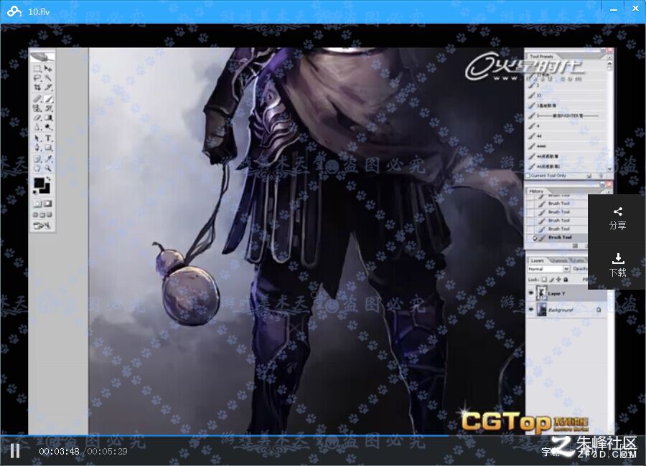The width and height of the screenshot is (646, 466).
Task: Select the Blur tool
Action: click(37, 127)
